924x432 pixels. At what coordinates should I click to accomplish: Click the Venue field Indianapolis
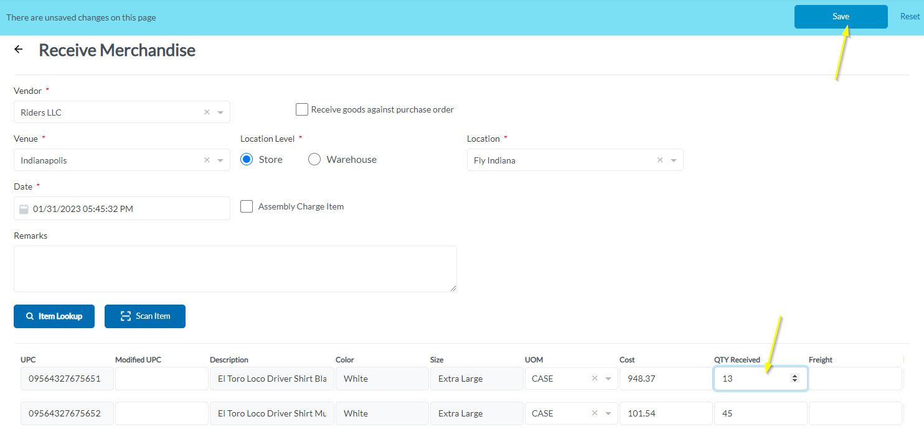pos(122,160)
